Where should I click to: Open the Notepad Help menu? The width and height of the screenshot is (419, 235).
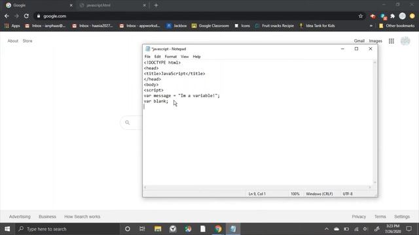[x=196, y=57]
